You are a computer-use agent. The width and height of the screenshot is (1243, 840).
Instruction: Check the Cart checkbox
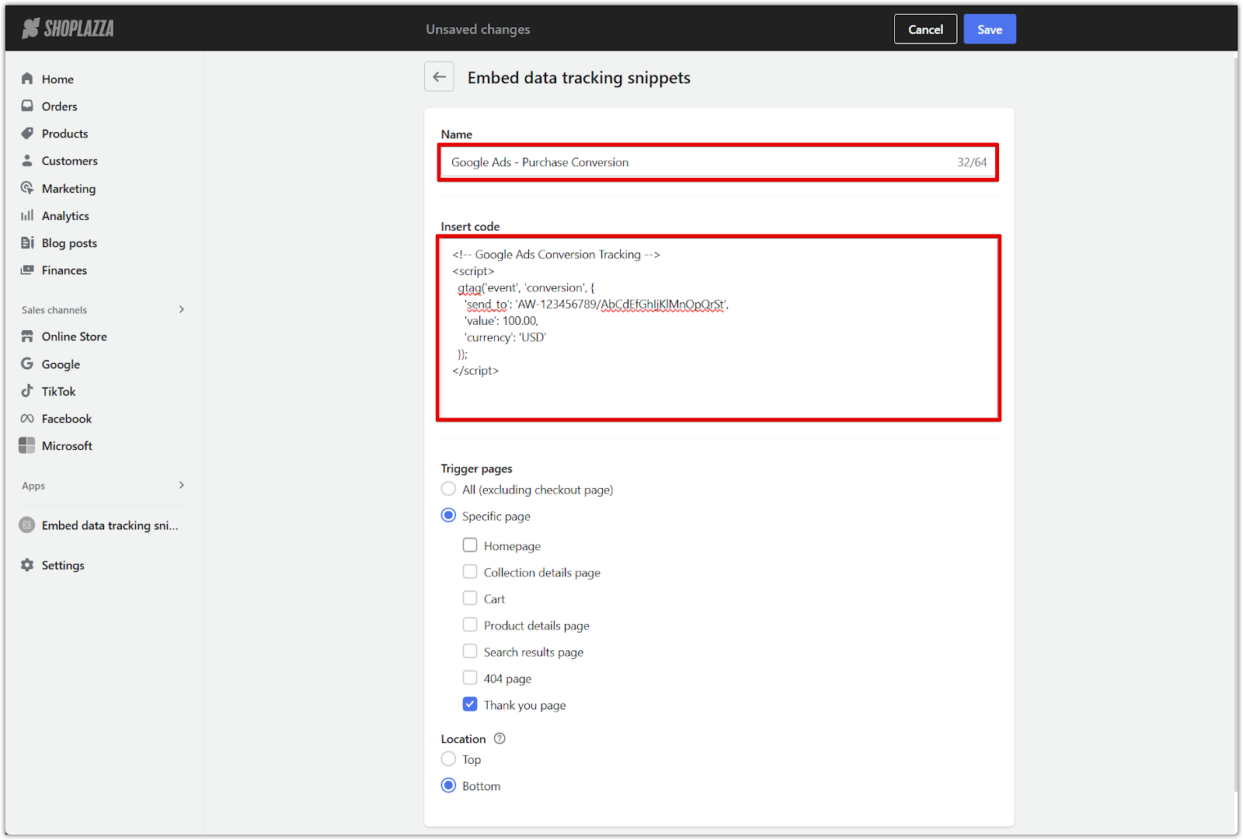point(470,598)
